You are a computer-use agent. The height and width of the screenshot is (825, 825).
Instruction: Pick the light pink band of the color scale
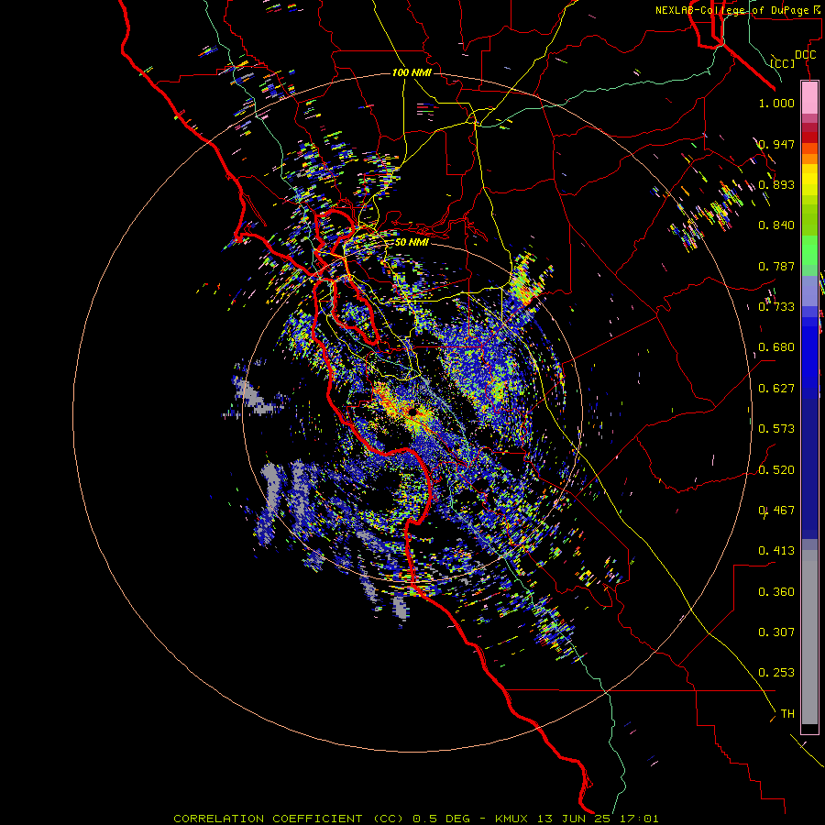(x=809, y=98)
